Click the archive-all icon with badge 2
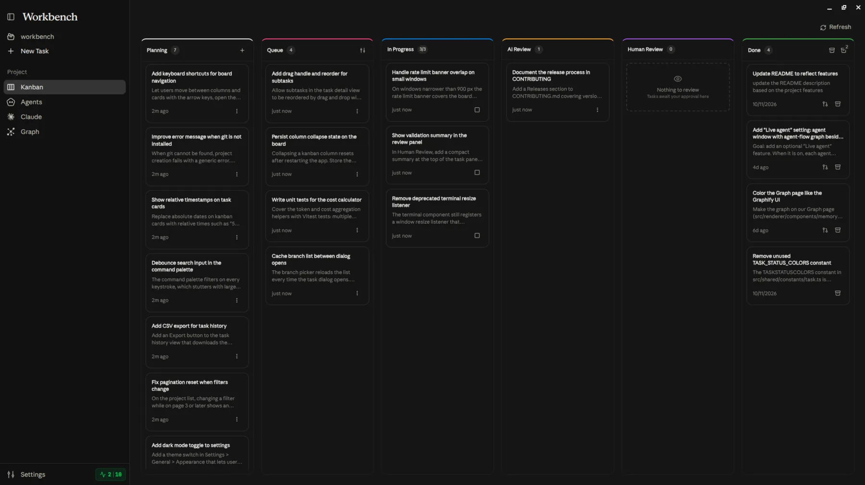Image resolution: width=865 pixels, height=485 pixels. click(x=844, y=50)
